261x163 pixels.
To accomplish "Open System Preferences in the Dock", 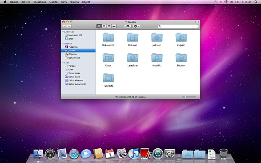I will pyautogui.click(x=170, y=154).
